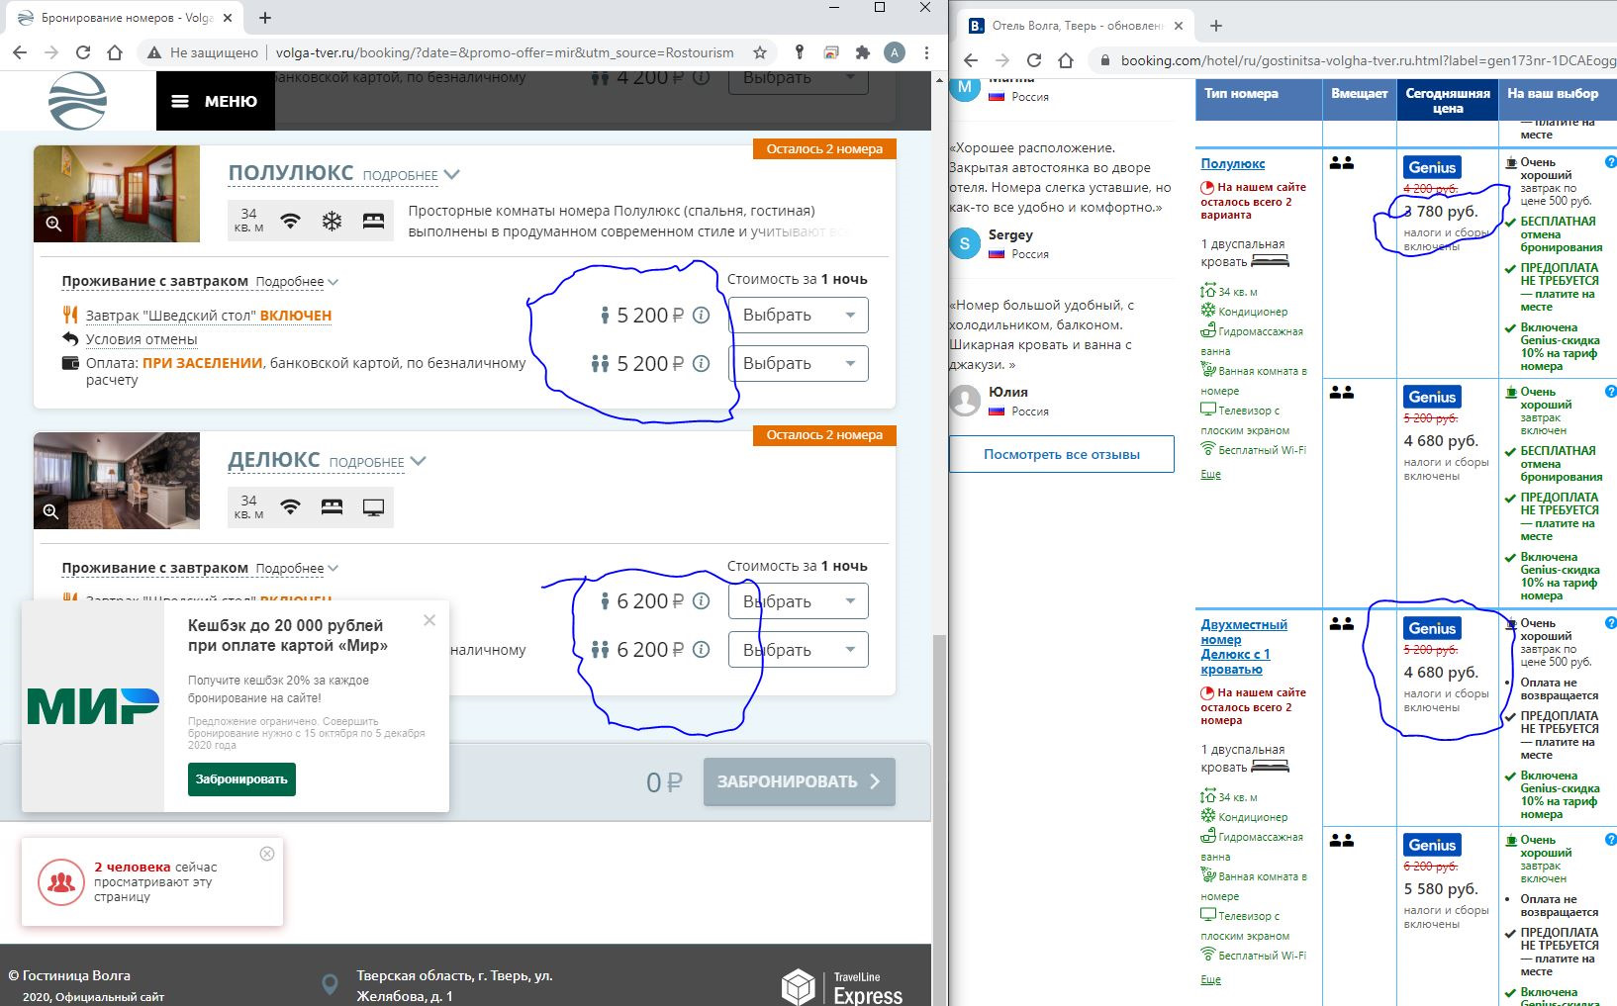Open home page in the booking.com browser window
The image size is (1617, 1006).
coord(1066,60)
